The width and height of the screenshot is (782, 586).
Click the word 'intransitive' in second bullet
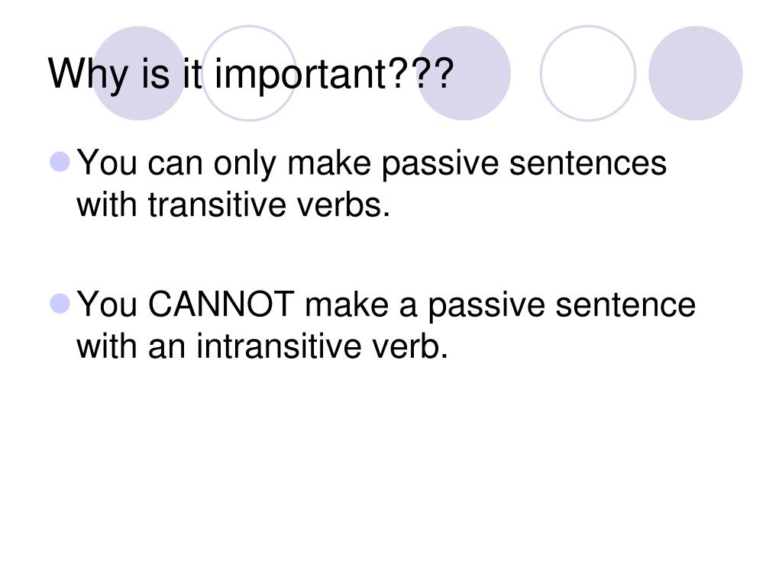coord(279,346)
